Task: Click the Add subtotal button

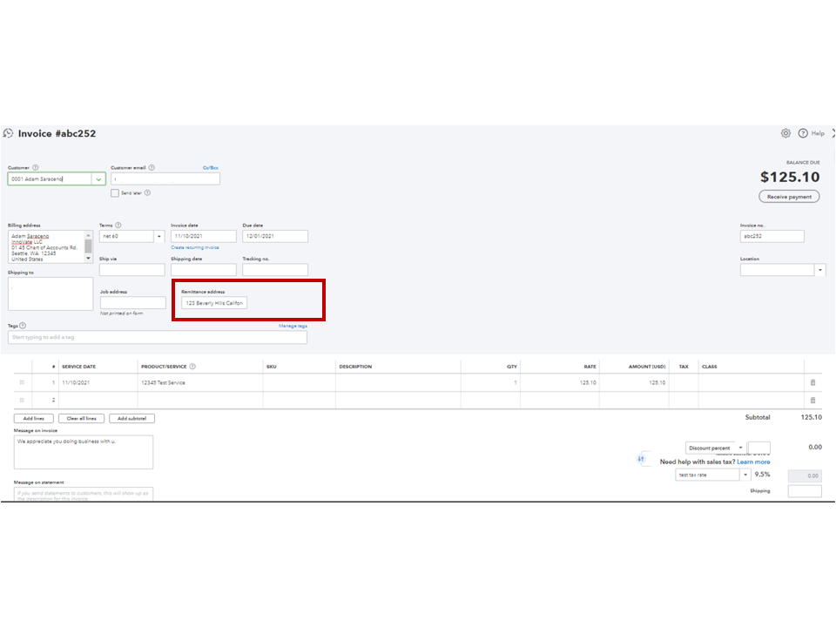Action: tap(131, 419)
